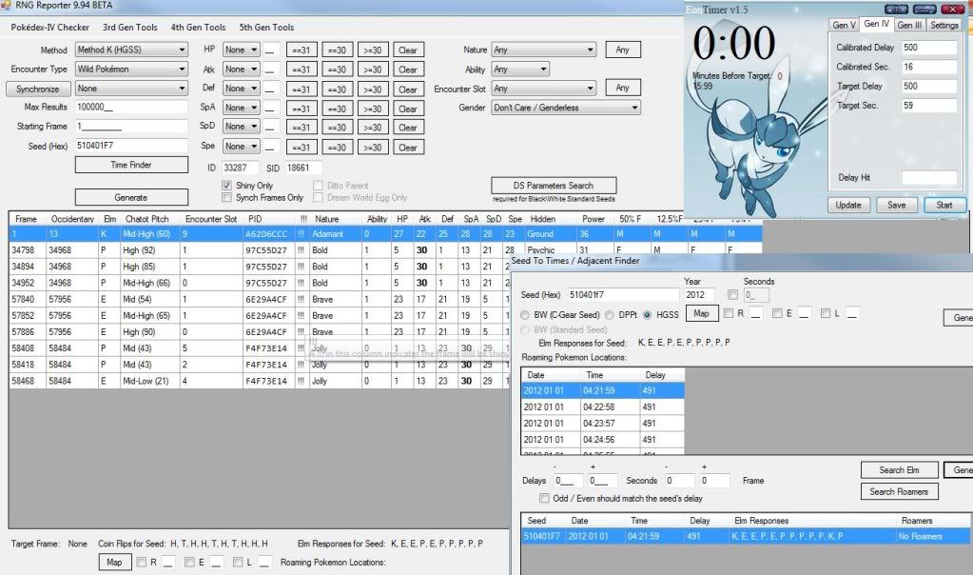
Task: Open the Spe comparison dropdown
Action: [x=242, y=147]
